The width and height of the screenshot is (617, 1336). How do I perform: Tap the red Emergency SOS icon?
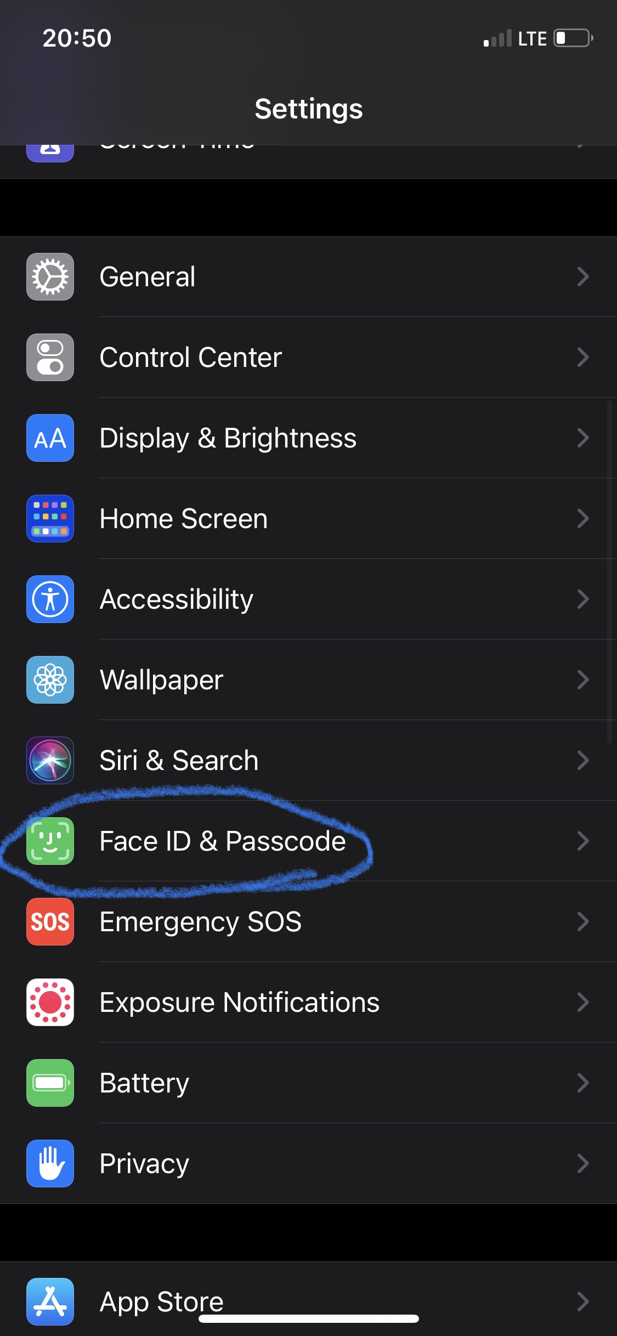click(50, 921)
